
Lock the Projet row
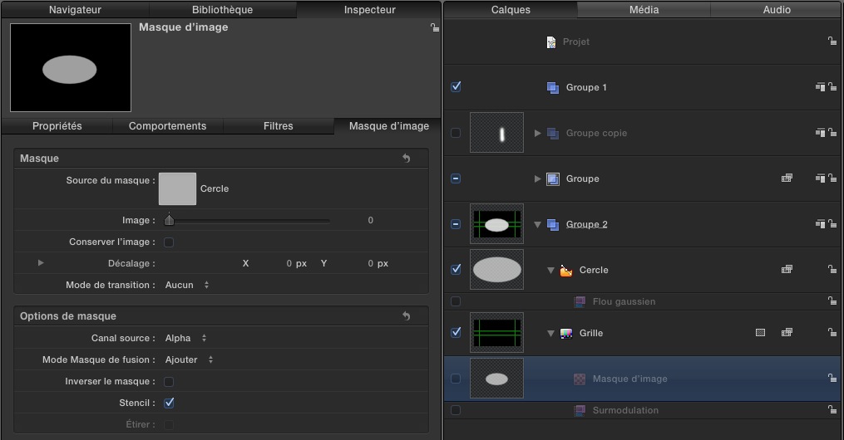pos(832,41)
